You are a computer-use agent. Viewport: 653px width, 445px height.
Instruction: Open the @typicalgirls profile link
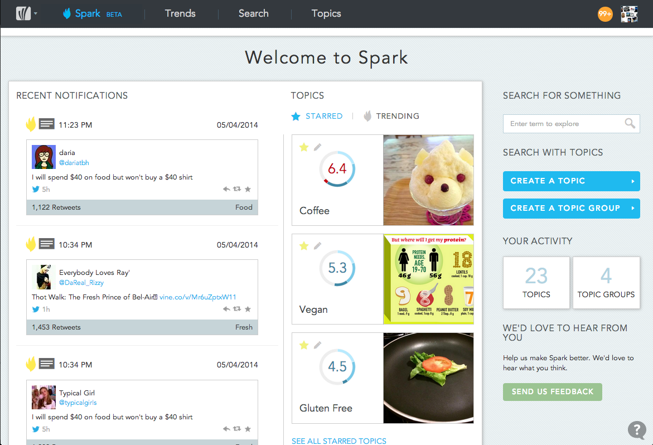pyautogui.click(x=78, y=403)
